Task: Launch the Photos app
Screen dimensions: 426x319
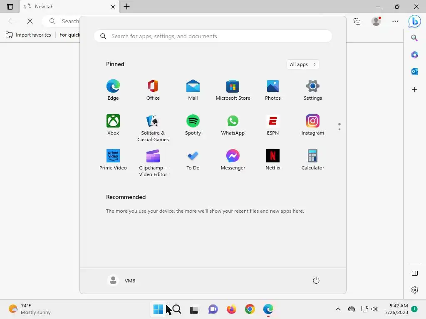Action: 273,90
